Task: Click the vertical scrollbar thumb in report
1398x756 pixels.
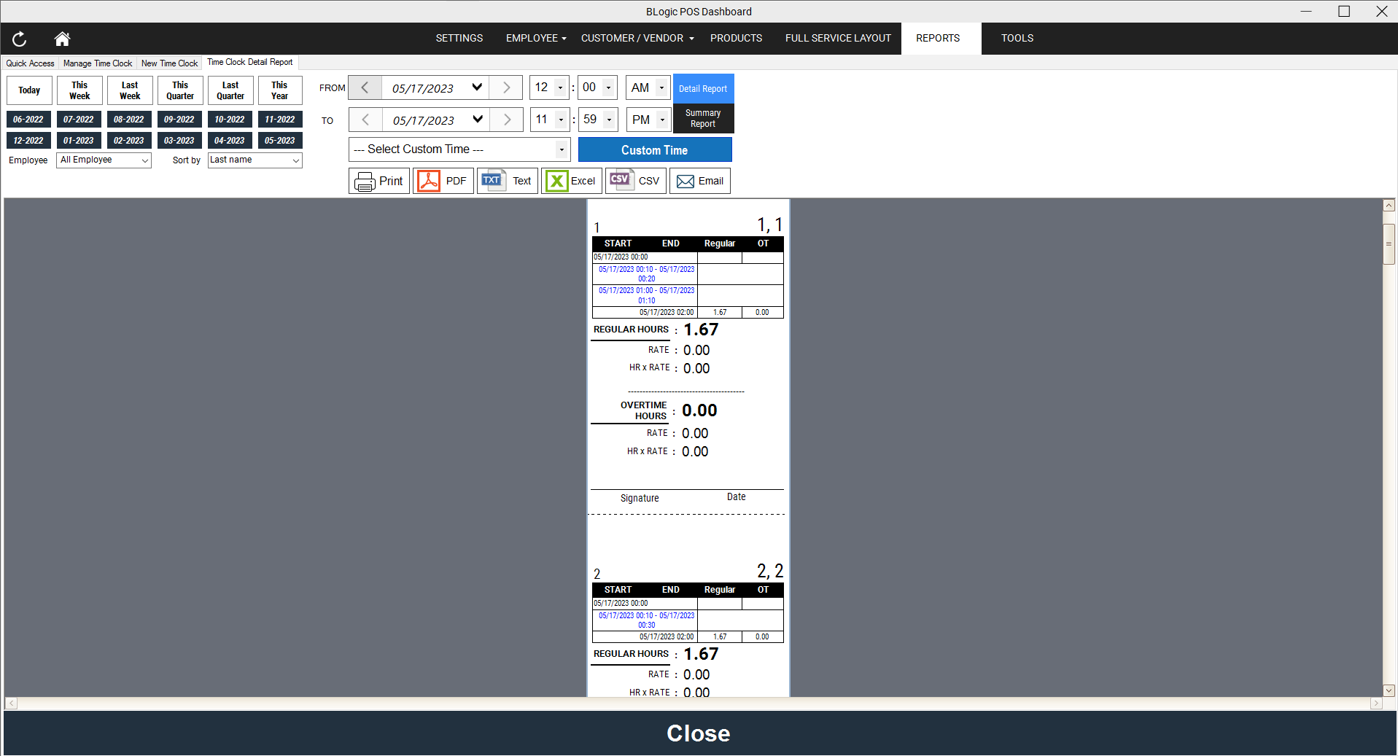Action: coord(1389,244)
